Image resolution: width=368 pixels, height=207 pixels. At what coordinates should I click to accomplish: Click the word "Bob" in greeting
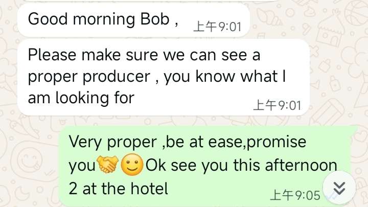click(155, 19)
